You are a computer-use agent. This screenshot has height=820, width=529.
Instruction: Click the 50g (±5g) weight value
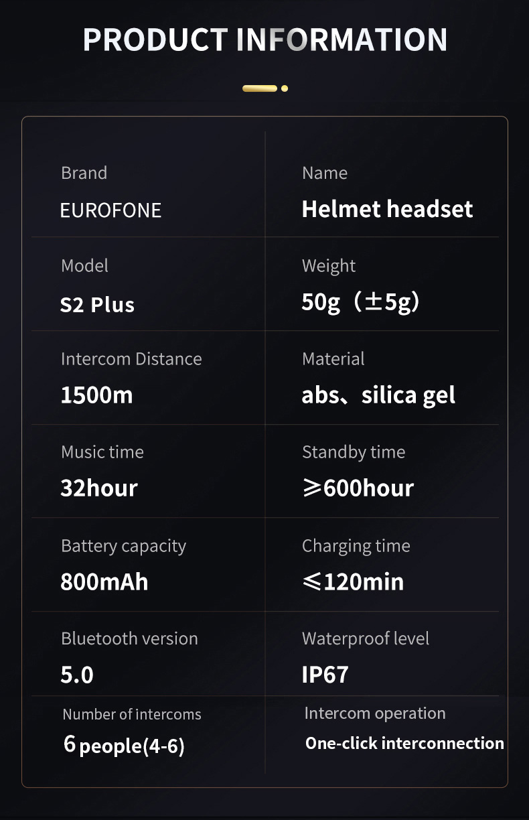point(360,302)
